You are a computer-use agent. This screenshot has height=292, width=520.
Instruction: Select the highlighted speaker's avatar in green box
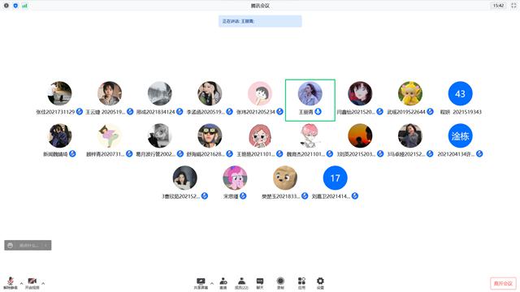coord(310,94)
